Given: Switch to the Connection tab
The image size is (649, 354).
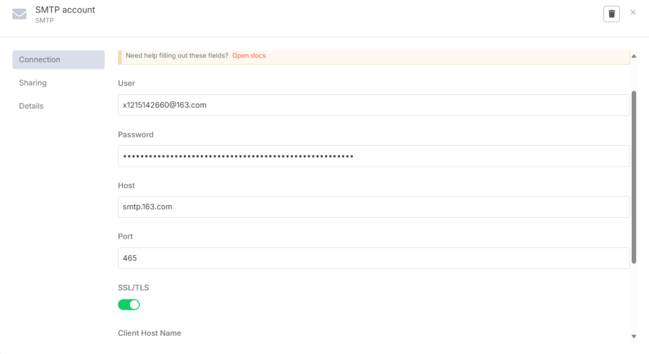Looking at the screenshot, I should (58, 60).
